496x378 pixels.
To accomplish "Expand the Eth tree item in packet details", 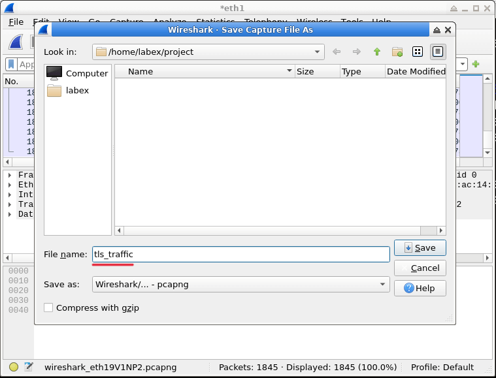I will [x=10, y=185].
